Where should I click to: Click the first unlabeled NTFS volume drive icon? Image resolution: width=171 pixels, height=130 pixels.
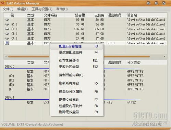[7, 20]
